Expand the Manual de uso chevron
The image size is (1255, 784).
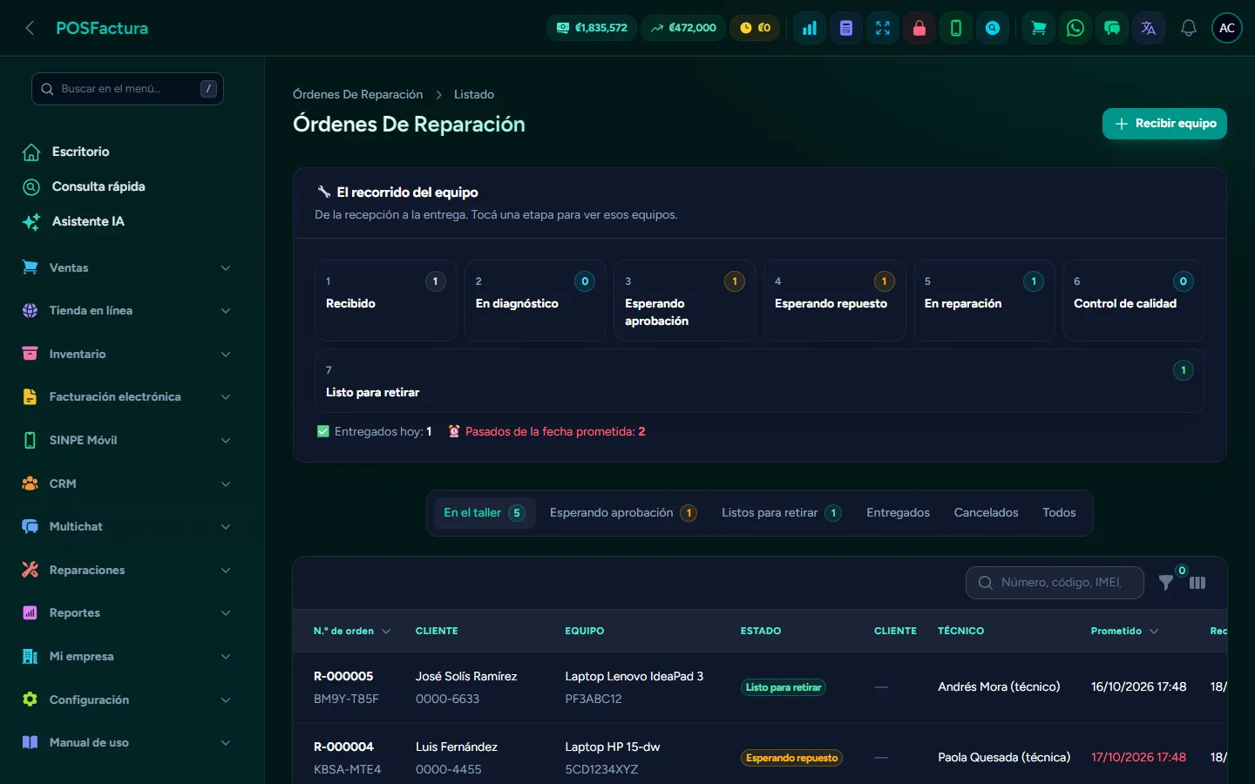[x=226, y=742]
